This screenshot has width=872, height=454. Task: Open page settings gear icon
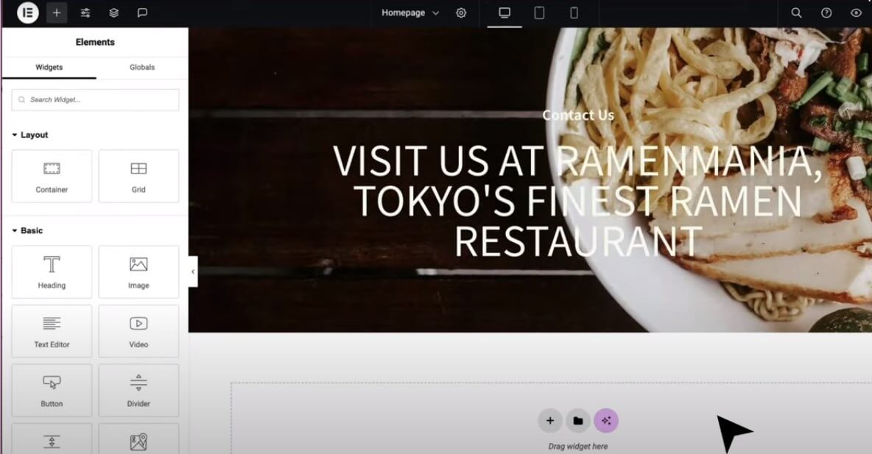click(461, 13)
